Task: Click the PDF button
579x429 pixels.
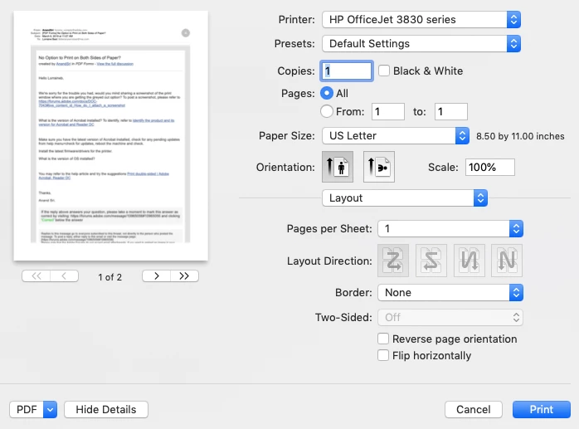Action: coord(27,409)
